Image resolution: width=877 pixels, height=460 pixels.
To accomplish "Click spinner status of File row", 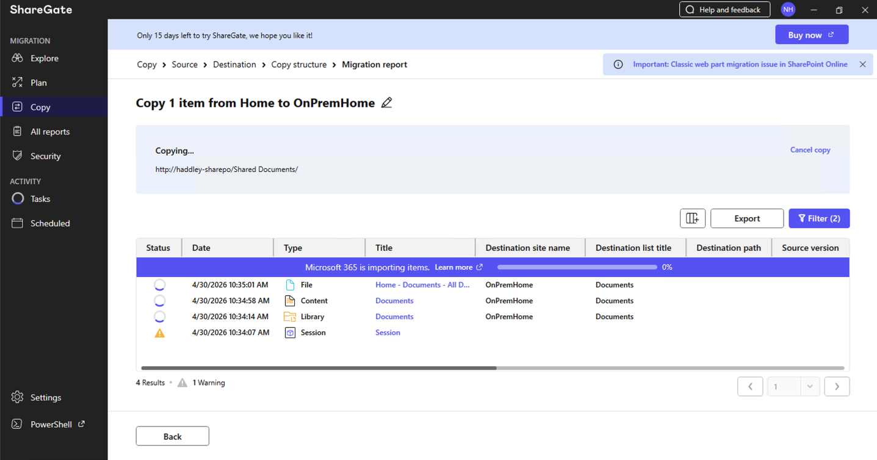I will click(159, 285).
